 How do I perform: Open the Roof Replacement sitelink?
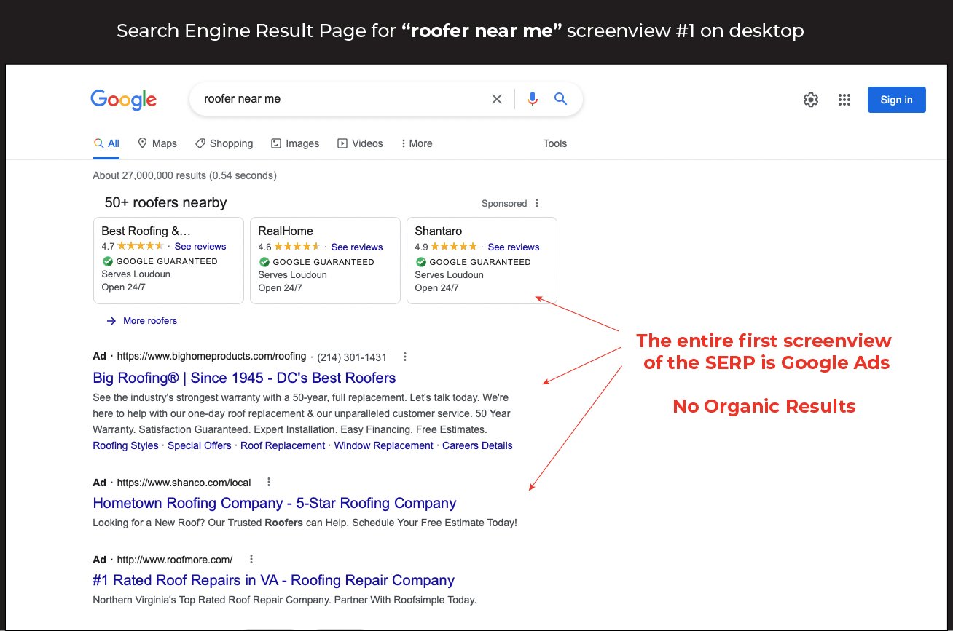point(283,445)
